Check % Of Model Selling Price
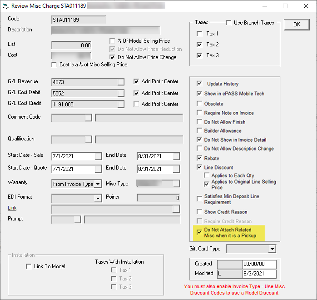This screenshot has height=300, width=317. [x=112, y=41]
